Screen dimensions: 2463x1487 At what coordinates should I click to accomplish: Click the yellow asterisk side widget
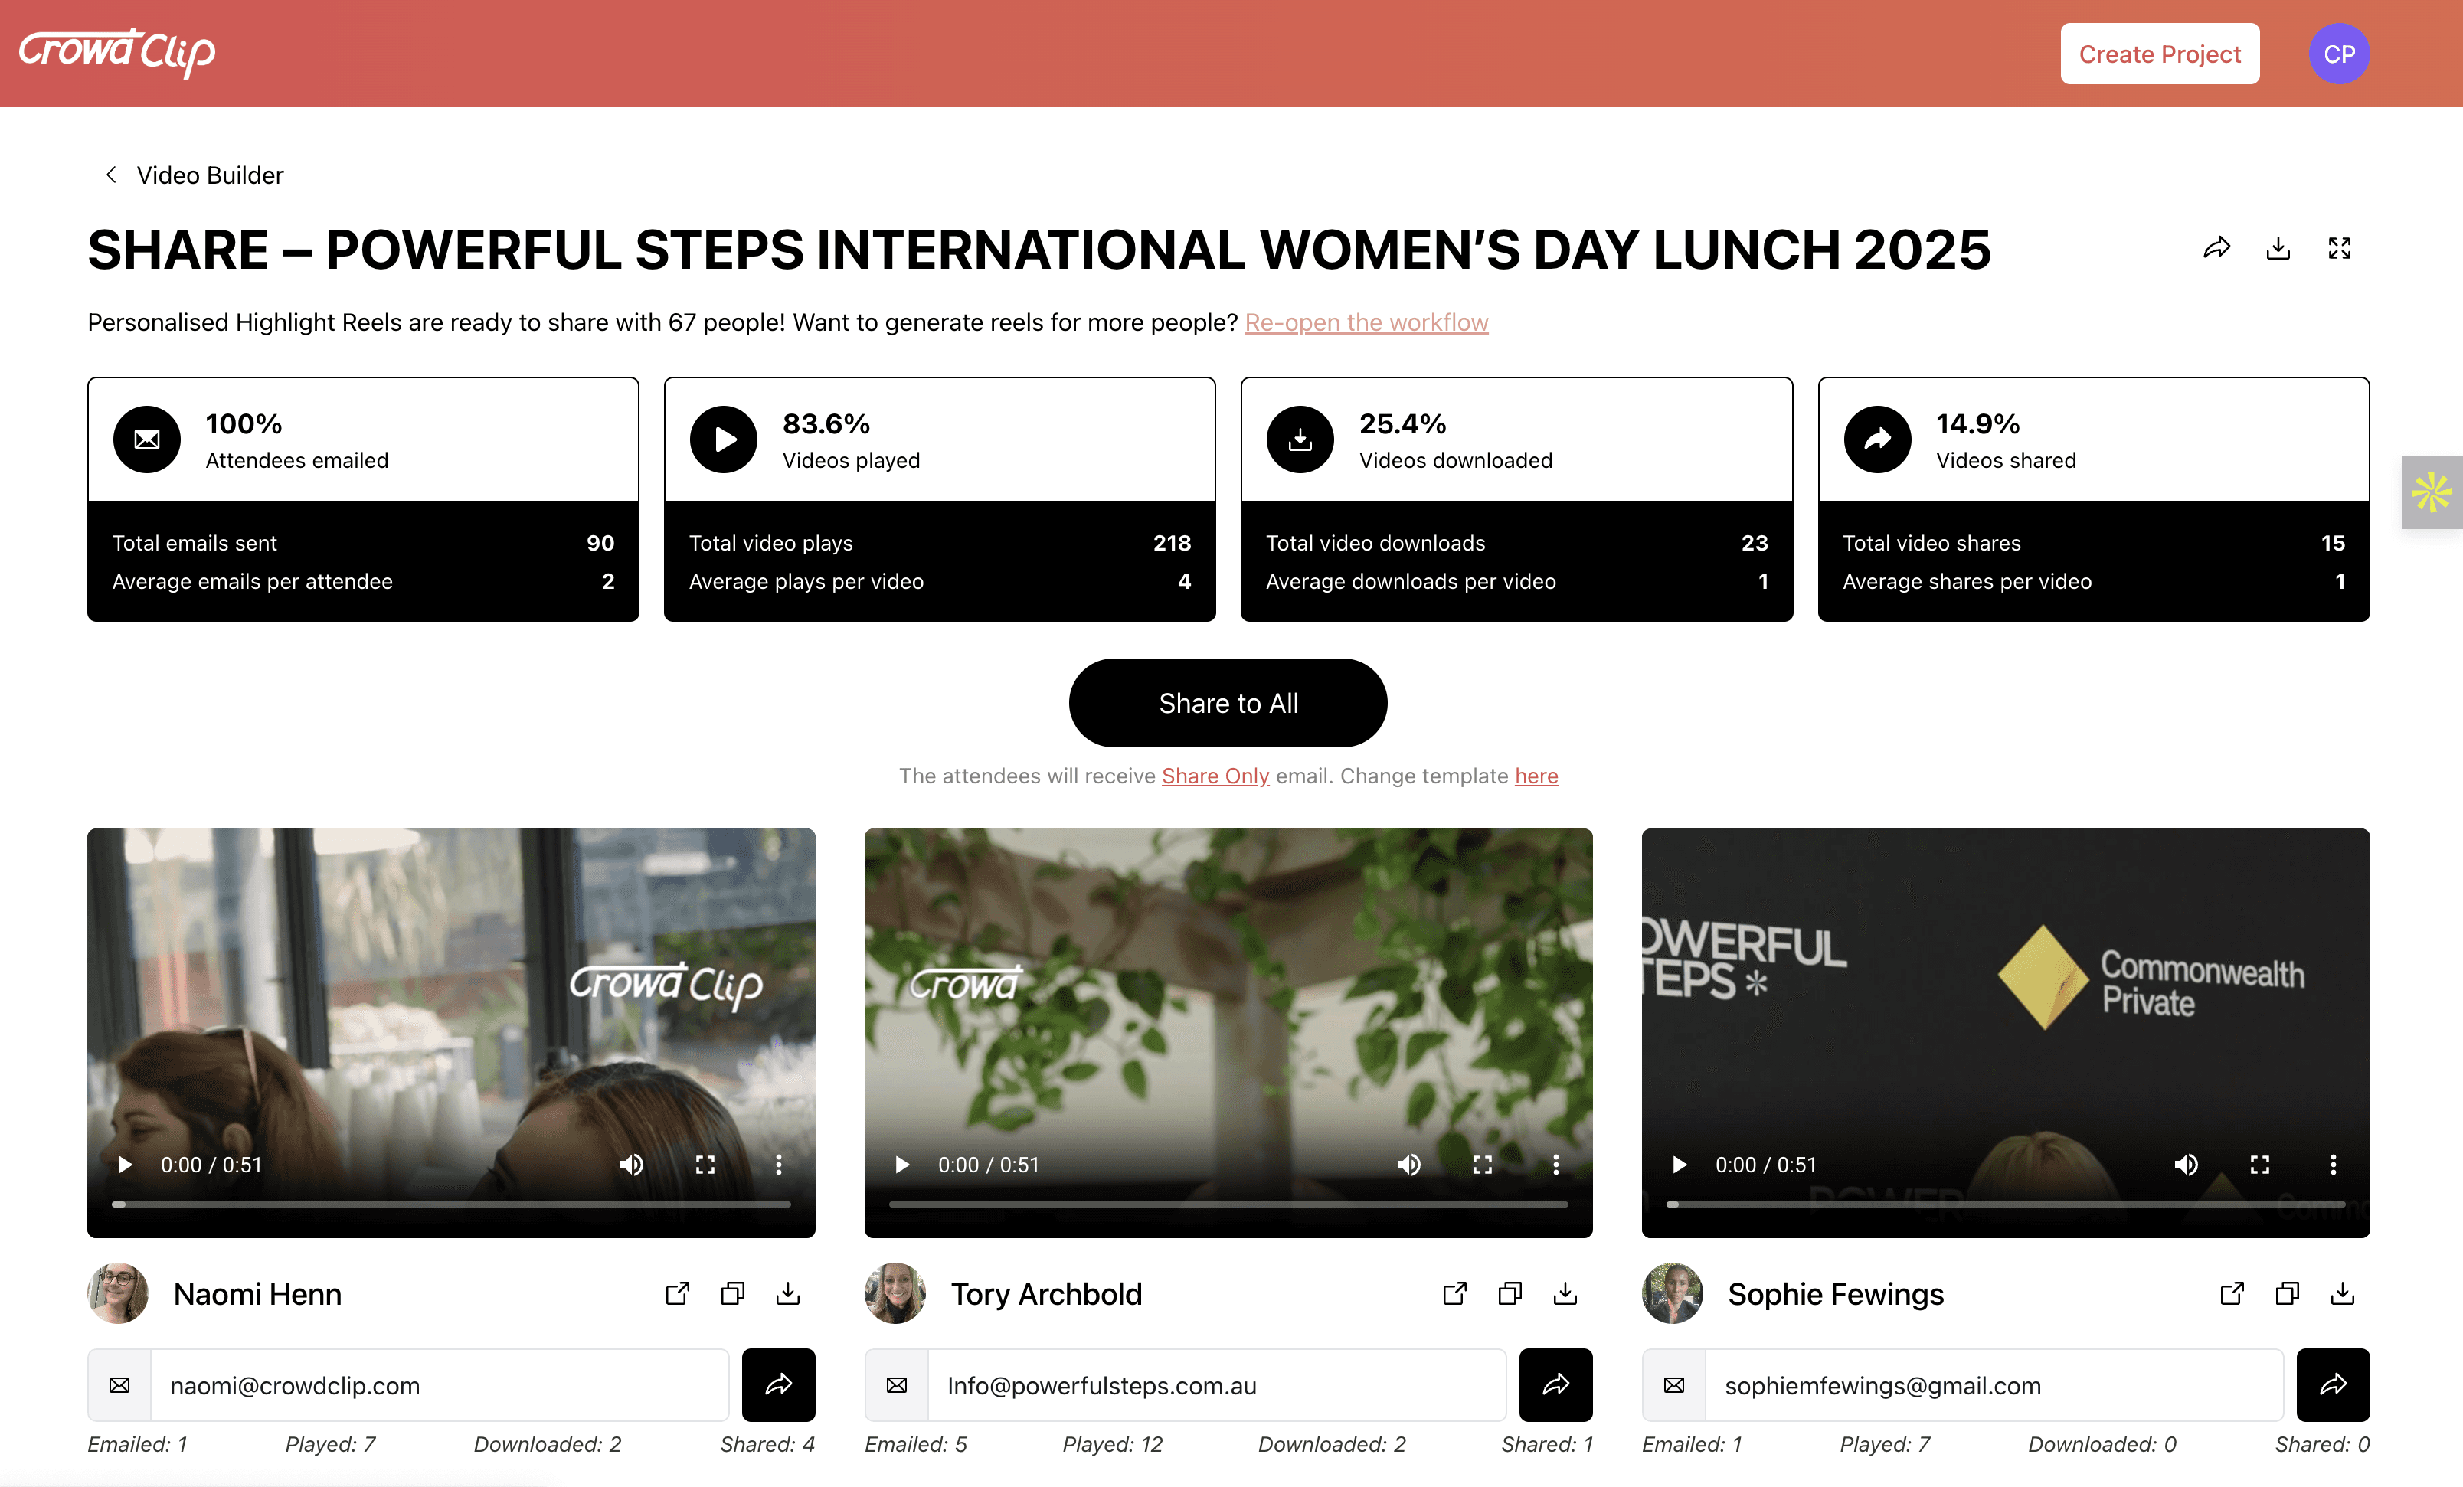point(2432,492)
